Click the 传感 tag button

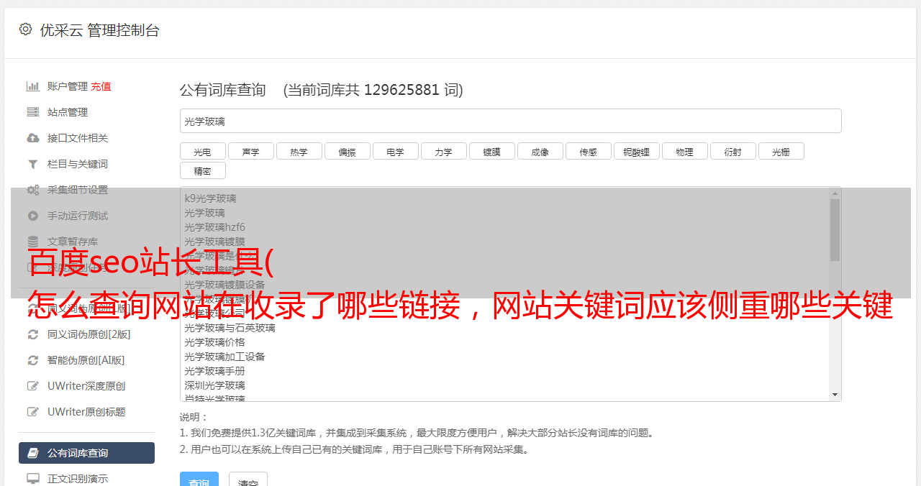(588, 151)
